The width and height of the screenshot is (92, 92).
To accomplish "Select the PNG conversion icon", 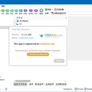I will (x=12, y=12).
